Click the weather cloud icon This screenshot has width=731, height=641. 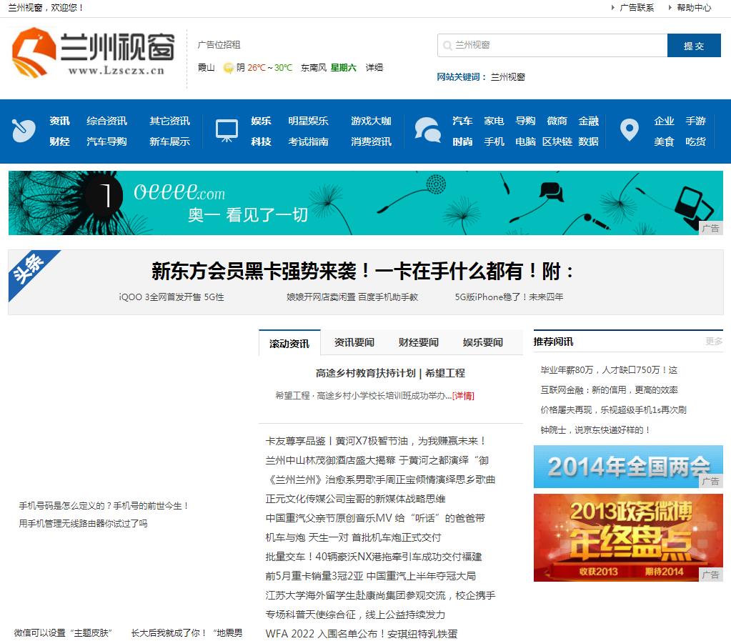coord(229,68)
